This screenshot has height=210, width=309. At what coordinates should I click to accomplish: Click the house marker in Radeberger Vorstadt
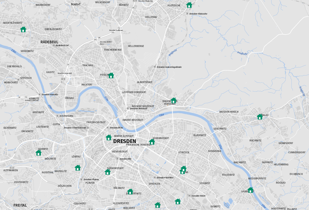tap(174, 101)
